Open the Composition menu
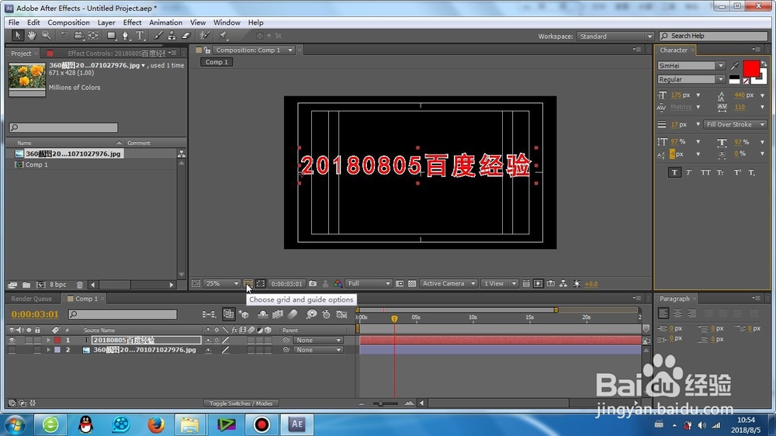The image size is (776, 436). 68,22
